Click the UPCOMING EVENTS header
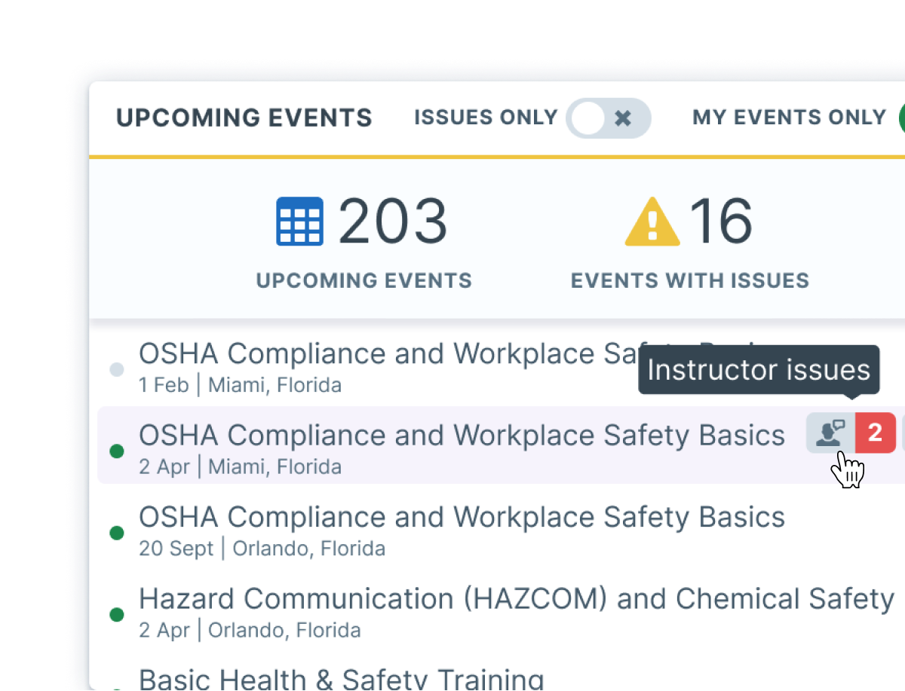 tap(244, 118)
